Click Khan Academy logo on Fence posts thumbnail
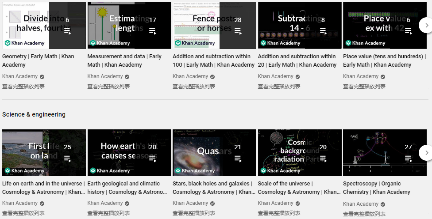 [x=195, y=43]
